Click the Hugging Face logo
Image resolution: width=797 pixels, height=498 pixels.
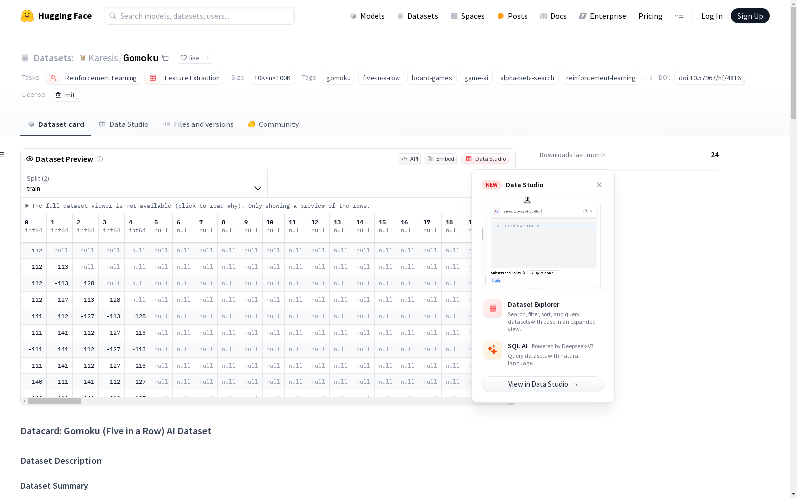click(x=56, y=16)
